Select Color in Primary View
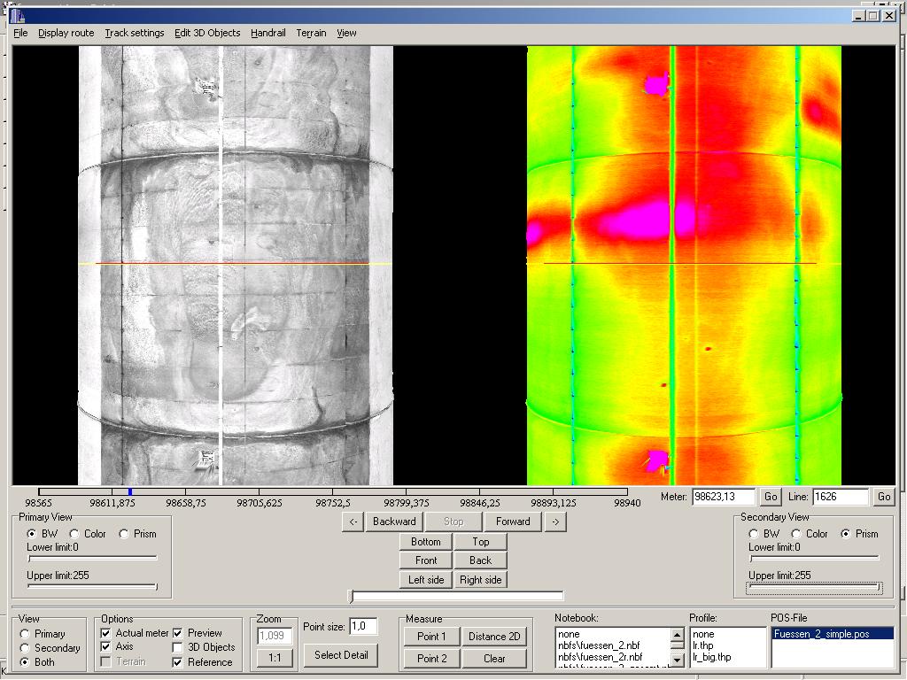This screenshot has width=907, height=680. click(x=75, y=534)
